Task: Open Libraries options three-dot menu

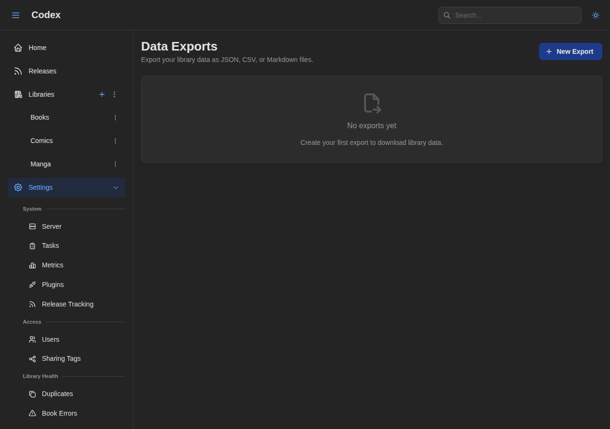Action: (x=114, y=94)
